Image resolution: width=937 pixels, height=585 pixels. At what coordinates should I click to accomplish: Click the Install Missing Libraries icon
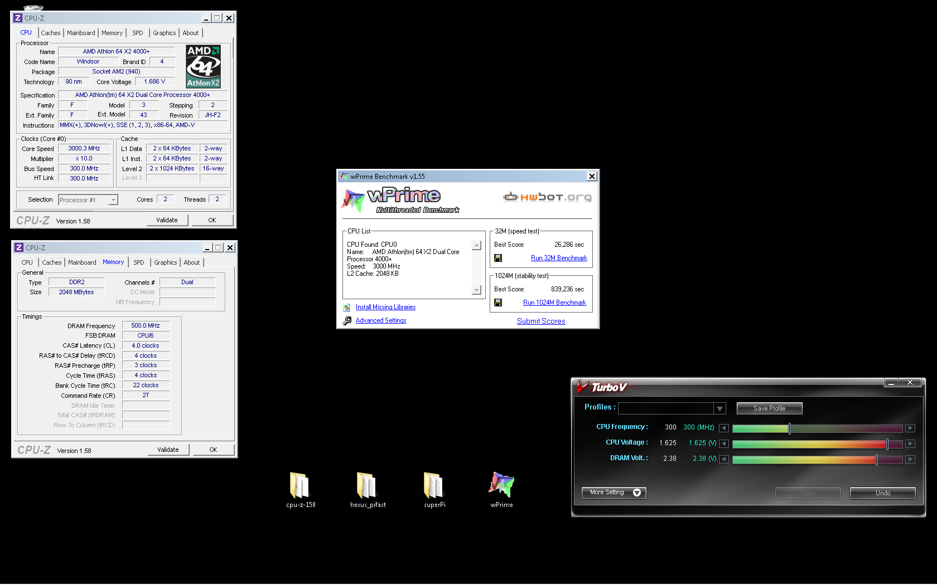[347, 307]
